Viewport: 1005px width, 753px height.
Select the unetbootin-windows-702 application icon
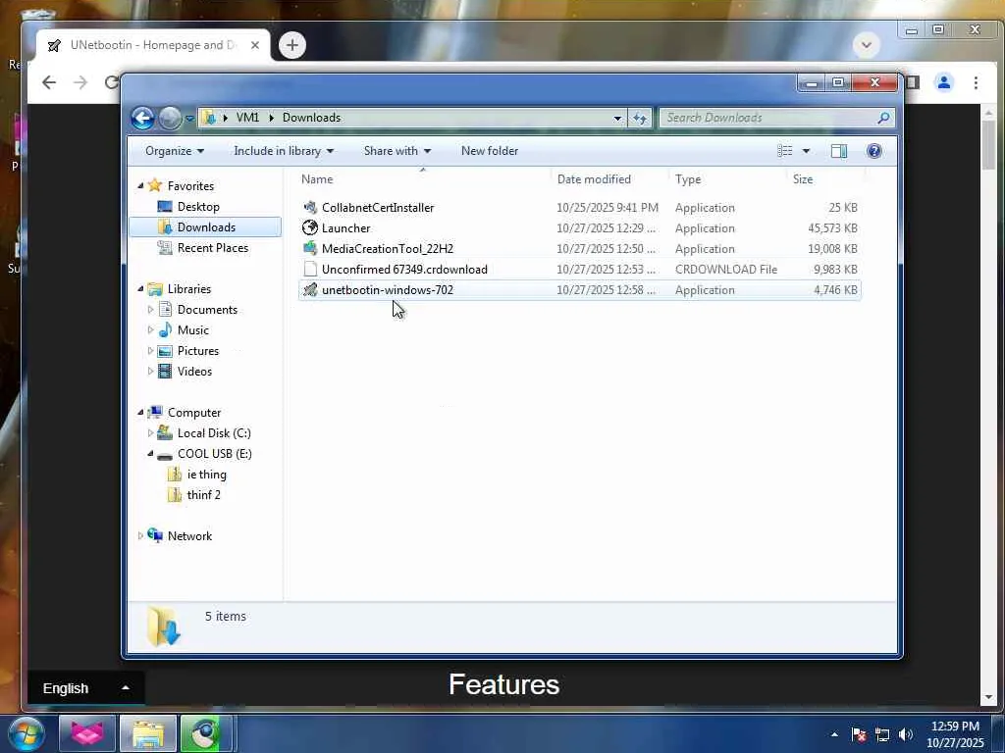pyautogui.click(x=310, y=290)
